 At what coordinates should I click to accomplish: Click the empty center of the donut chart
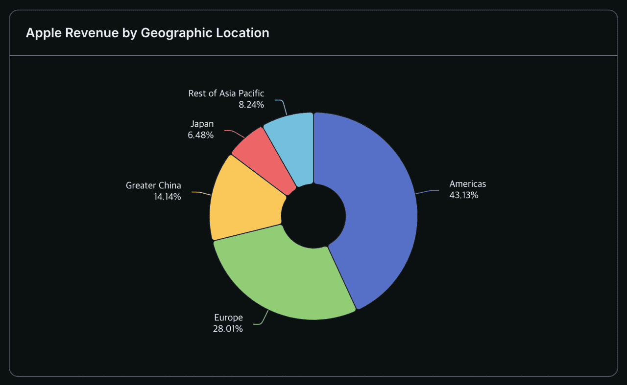pyautogui.click(x=313, y=216)
